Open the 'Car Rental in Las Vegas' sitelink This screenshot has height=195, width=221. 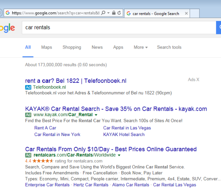click(127, 128)
